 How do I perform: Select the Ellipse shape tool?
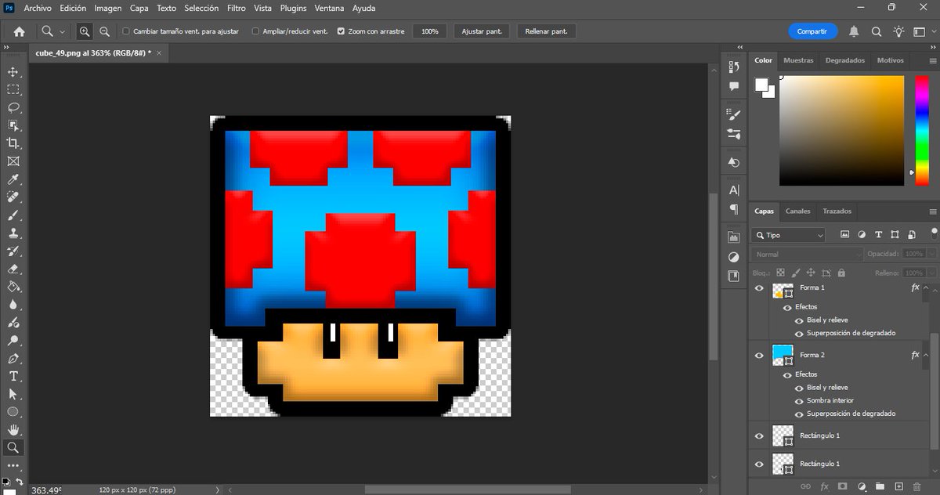(x=13, y=412)
